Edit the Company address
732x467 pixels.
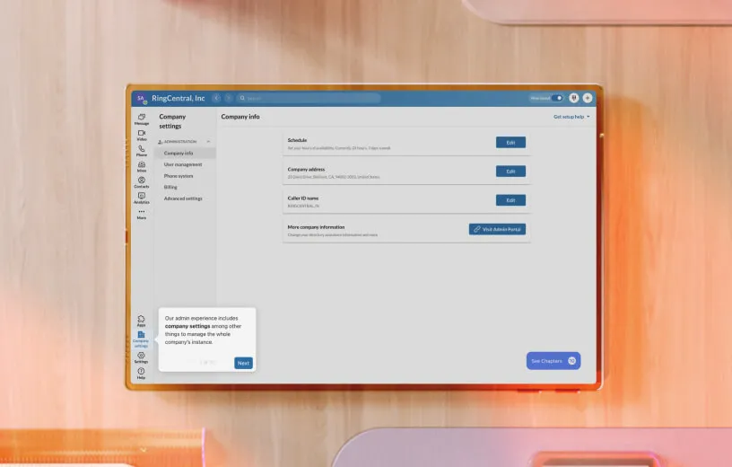[510, 172]
